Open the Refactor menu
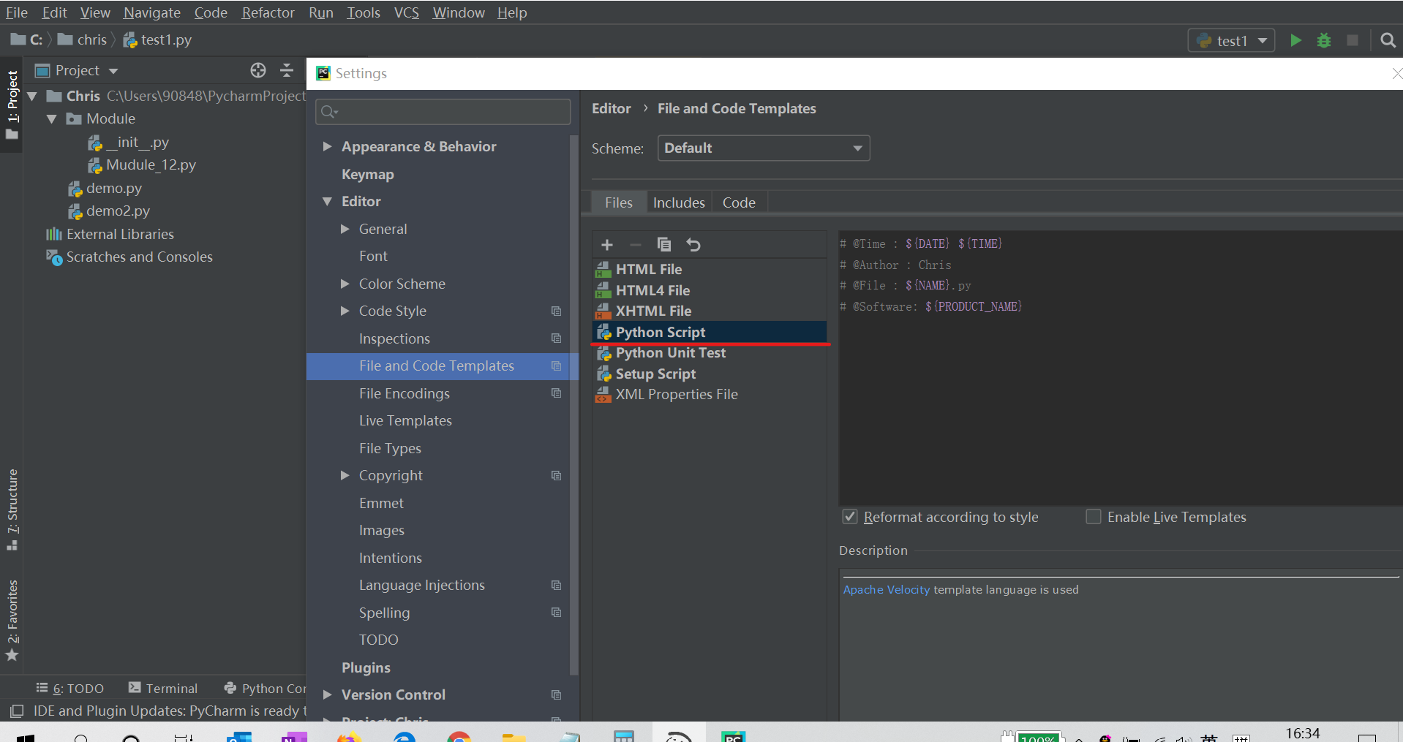 pyautogui.click(x=268, y=12)
